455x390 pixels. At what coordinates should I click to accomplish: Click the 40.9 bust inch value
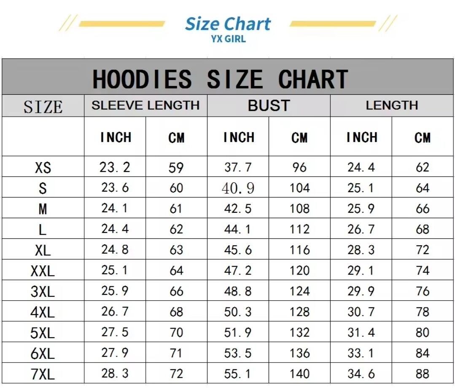pyautogui.click(x=238, y=188)
